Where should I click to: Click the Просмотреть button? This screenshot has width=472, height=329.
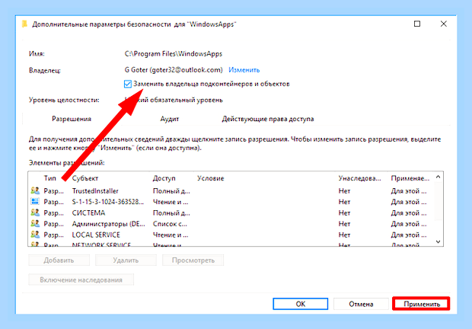193,260
